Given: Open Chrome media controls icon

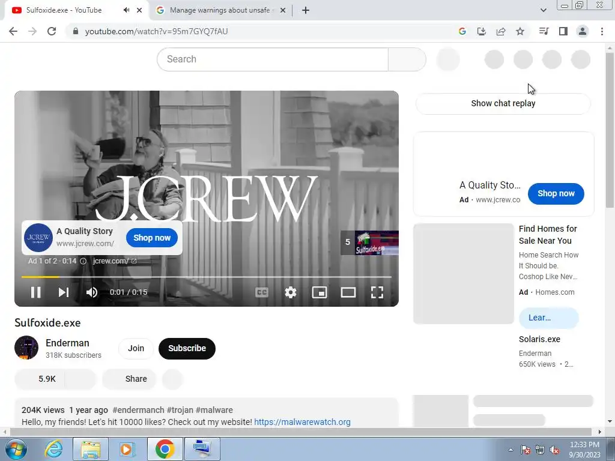Looking at the screenshot, I should (544, 31).
